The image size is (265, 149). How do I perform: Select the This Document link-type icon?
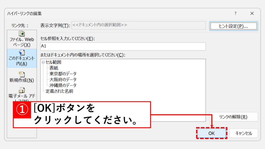click(x=22, y=53)
